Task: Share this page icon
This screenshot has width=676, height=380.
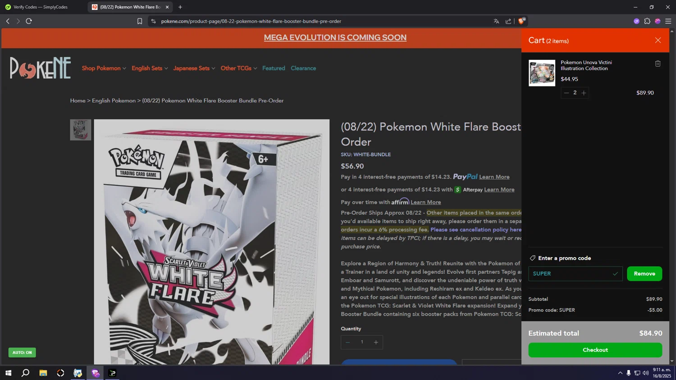Action: click(x=508, y=21)
